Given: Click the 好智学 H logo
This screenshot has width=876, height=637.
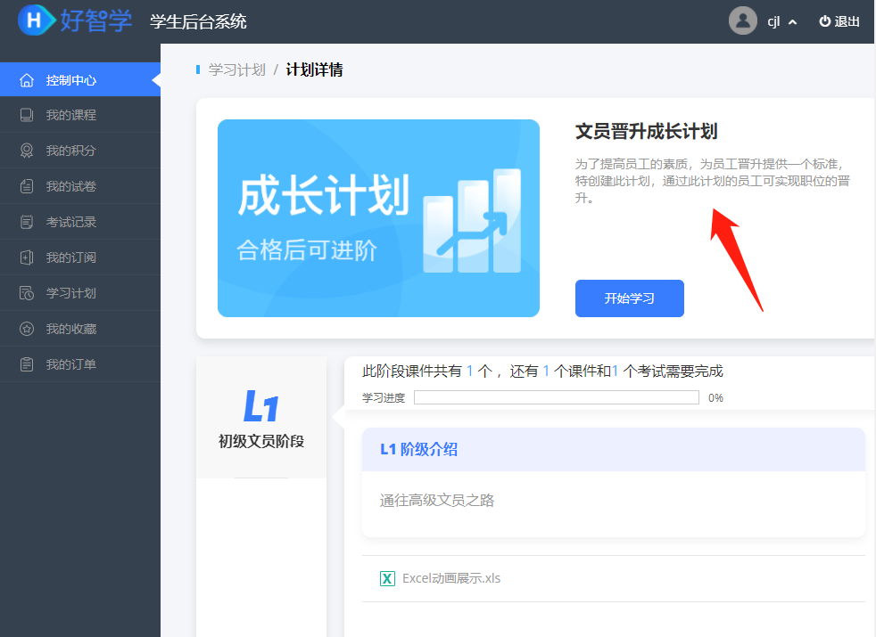Looking at the screenshot, I should click(x=37, y=20).
